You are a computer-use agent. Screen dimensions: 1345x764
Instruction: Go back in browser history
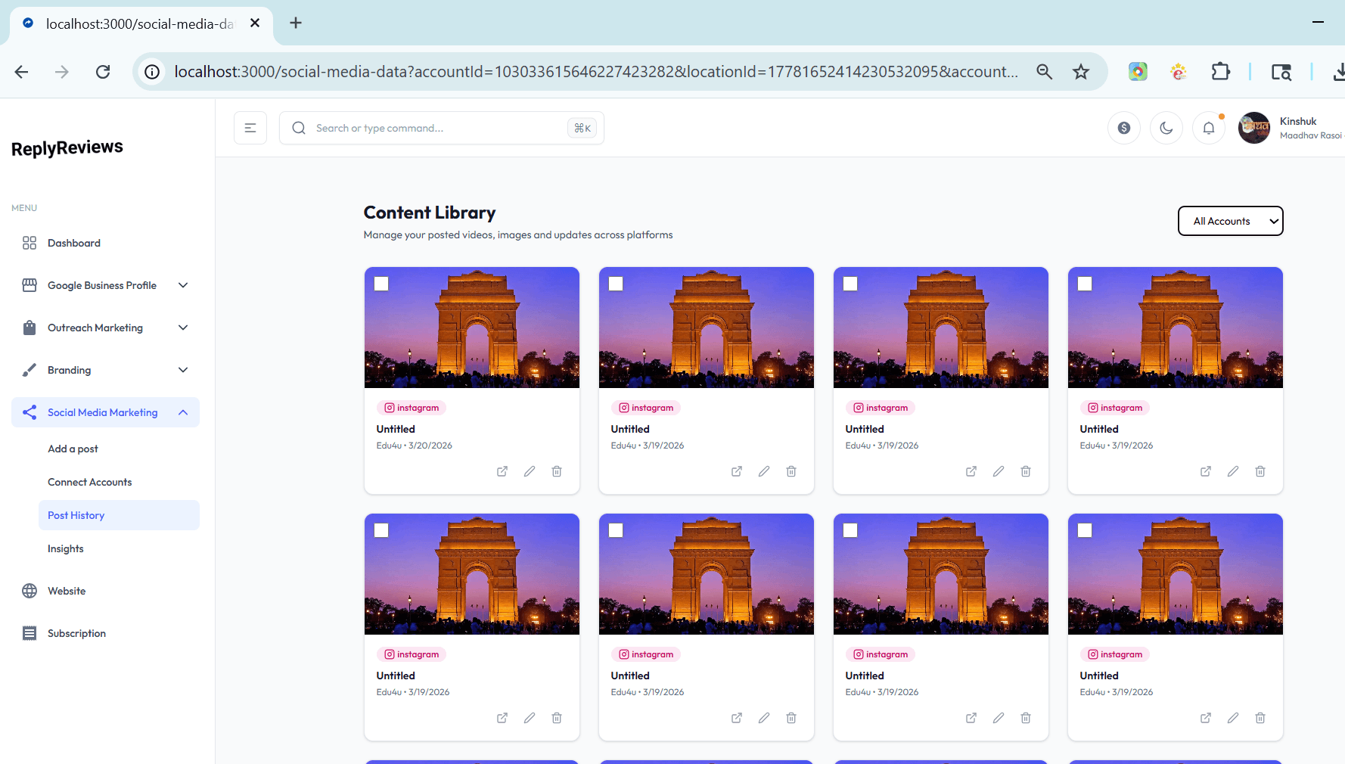pyautogui.click(x=21, y=72)
